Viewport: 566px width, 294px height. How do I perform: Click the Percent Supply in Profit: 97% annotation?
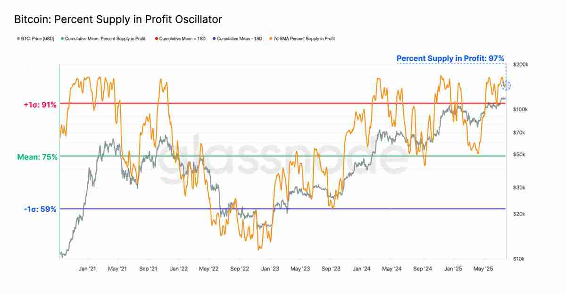[450, 59]
